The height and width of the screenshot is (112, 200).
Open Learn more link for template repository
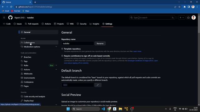coord(137,51)
